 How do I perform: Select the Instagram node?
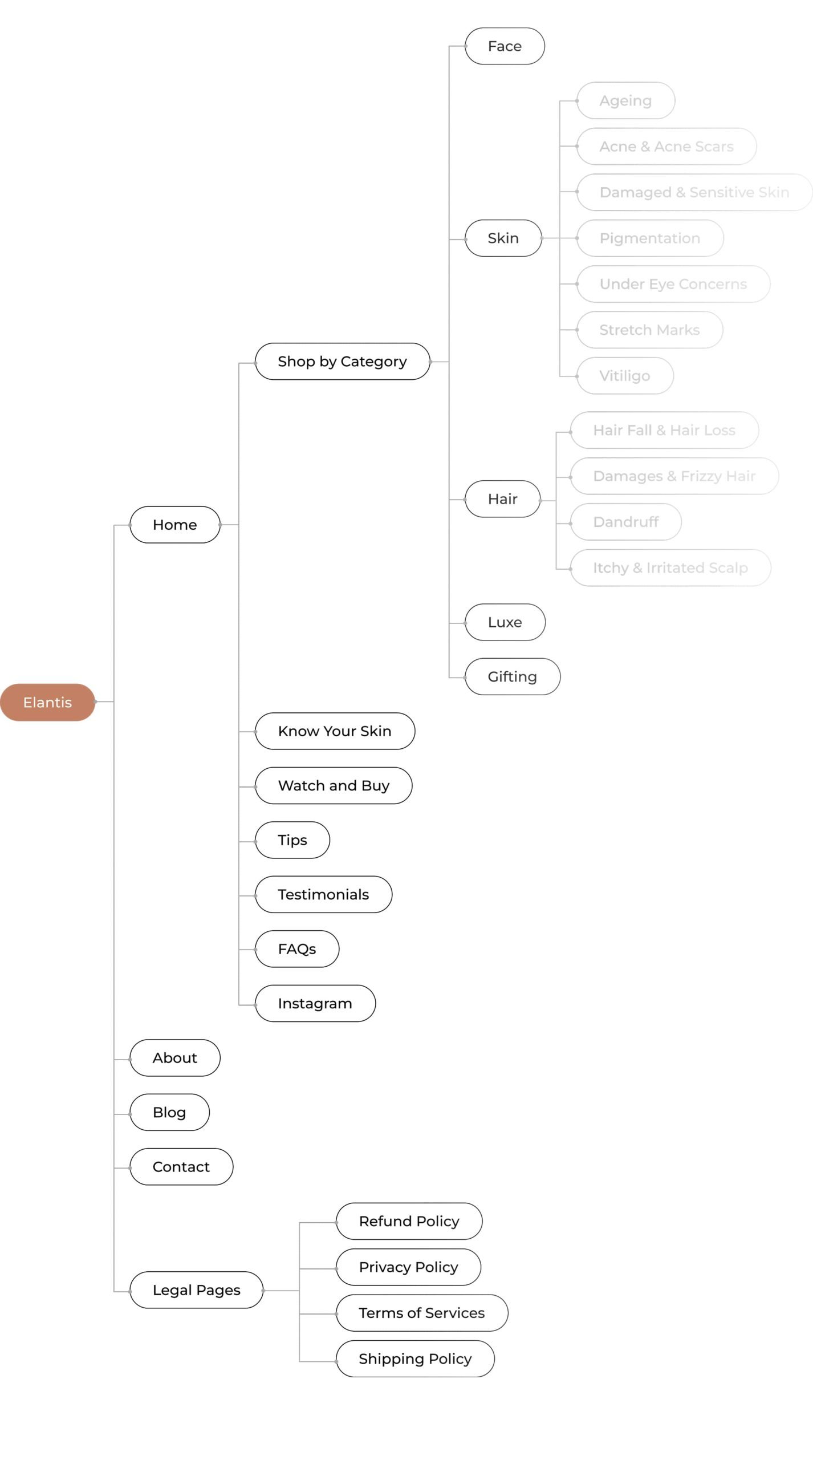click(x=315, y=1003)
